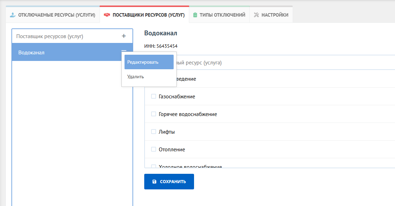This screenshot has width=395, height=206.
Task: Add a supplier with the plus icon
Action: click(x=124, y=36)
